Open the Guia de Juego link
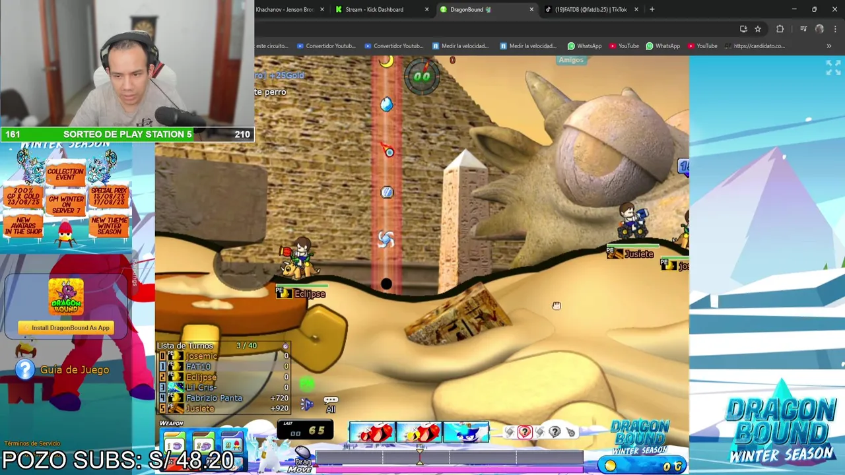 pos(75,369)
